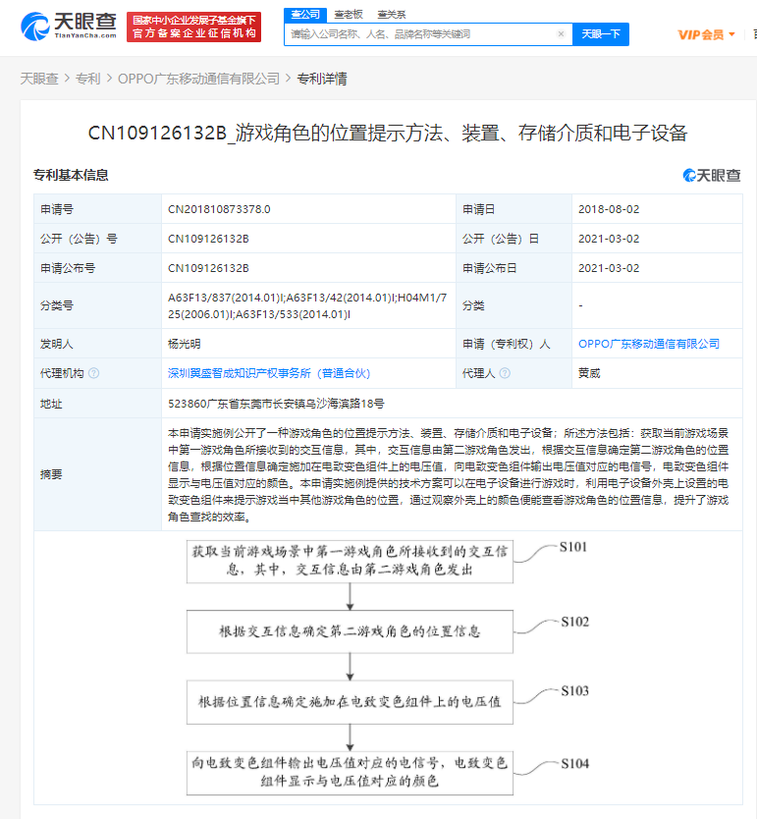Click the application date 2018-08-02

609,209
